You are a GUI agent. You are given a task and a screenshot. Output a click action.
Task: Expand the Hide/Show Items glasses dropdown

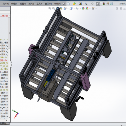coord(80,9)
